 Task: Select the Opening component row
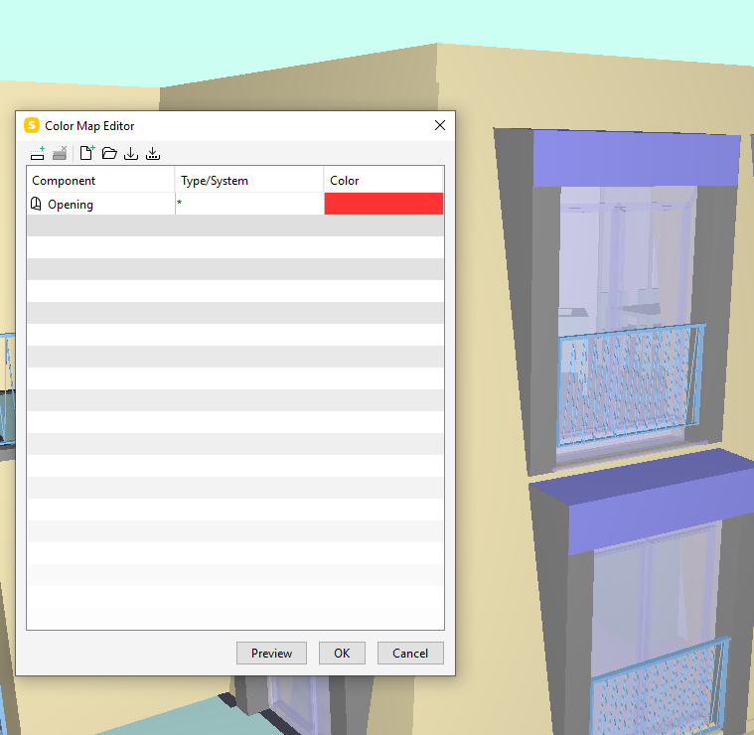(x=235, y=204)
